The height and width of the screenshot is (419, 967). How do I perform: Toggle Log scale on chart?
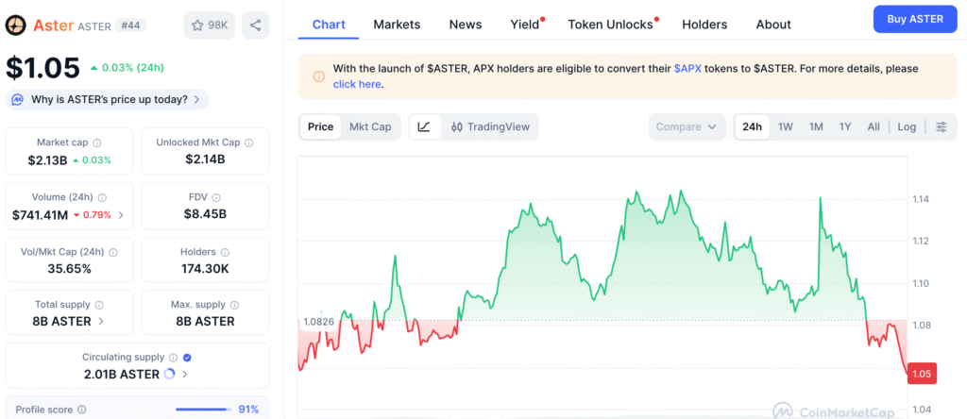(907, 126)
